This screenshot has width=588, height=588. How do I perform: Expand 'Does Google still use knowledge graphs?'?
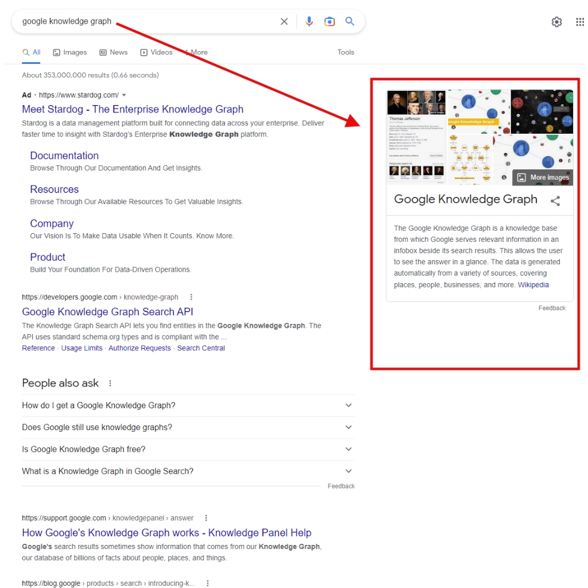click(188, 427)
